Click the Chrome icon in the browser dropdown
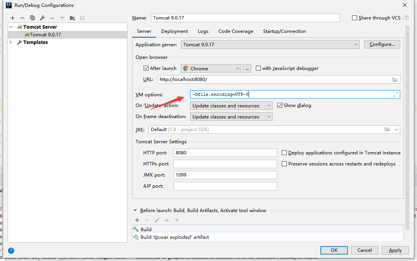This screenshot has width=417, height=261. click(186, 68)
